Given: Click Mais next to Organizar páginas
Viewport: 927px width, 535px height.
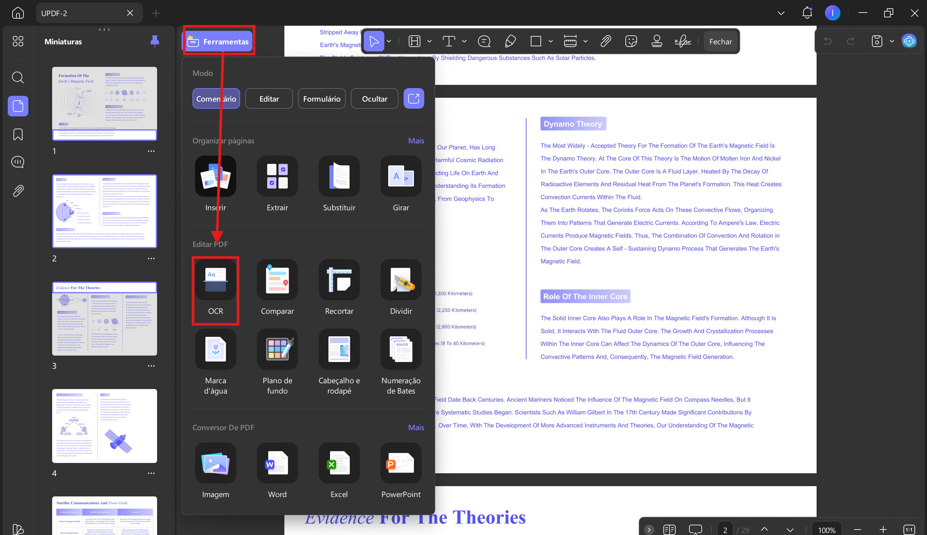Looking at the screenshot, I should tap(416, 141).
